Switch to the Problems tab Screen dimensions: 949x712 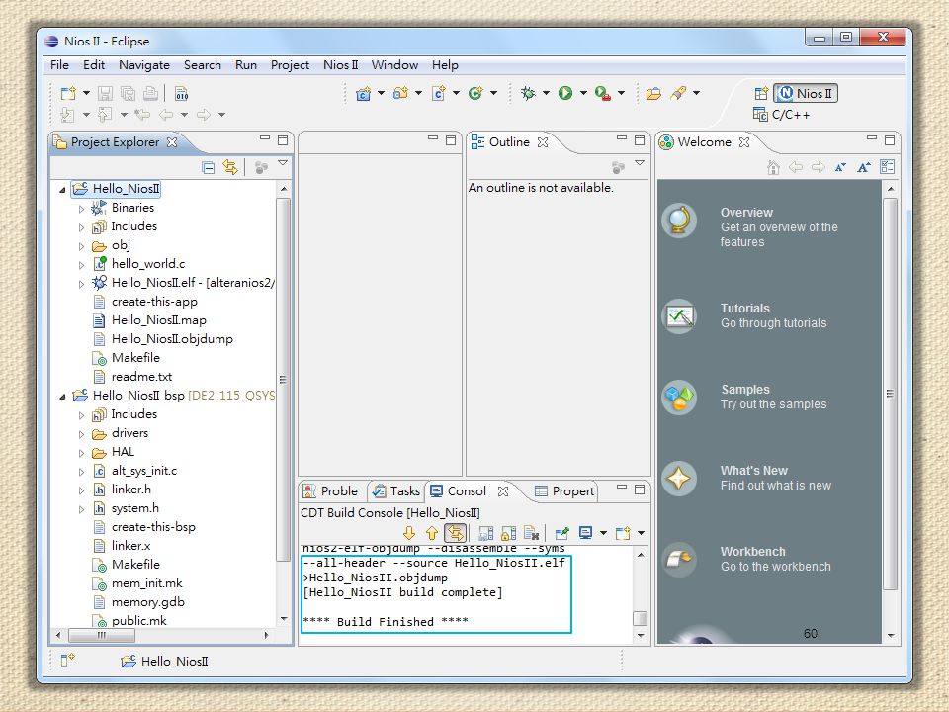click(x=330, y=491)
